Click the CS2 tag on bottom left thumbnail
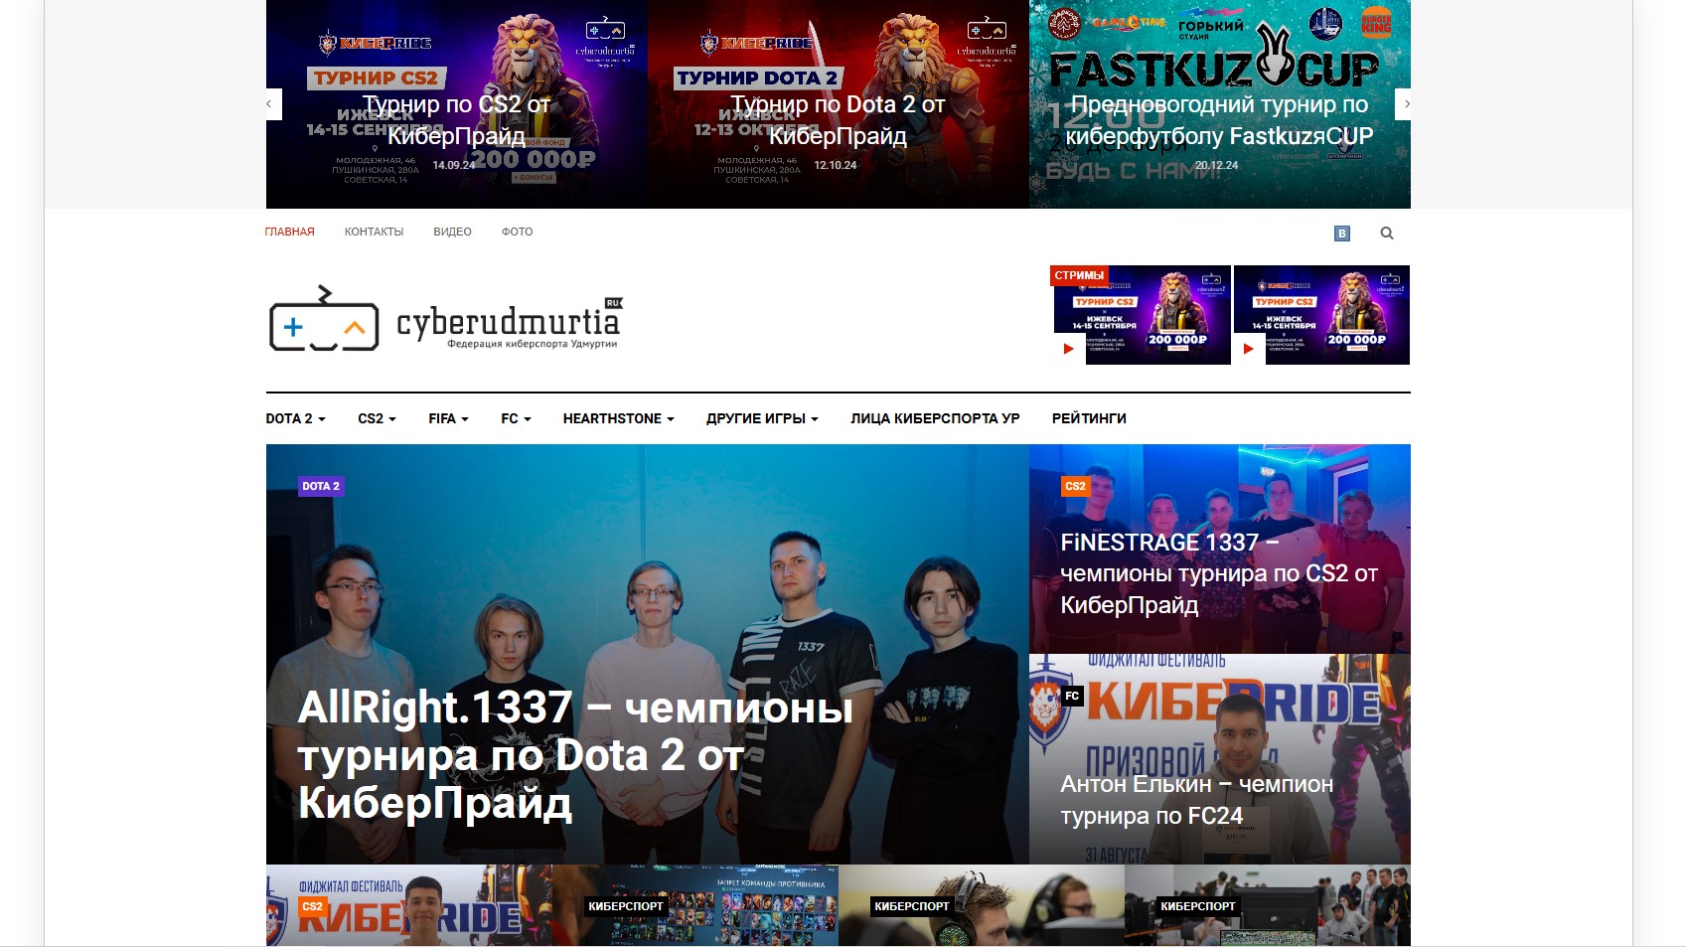 coord(312,906)
